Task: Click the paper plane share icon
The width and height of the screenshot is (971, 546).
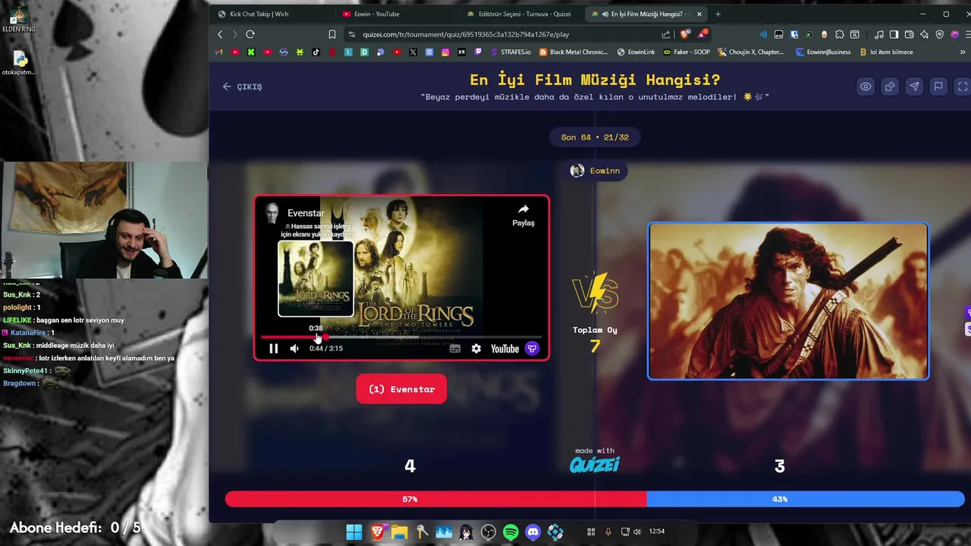Action: pyautogui.click(x=914, y=86)
